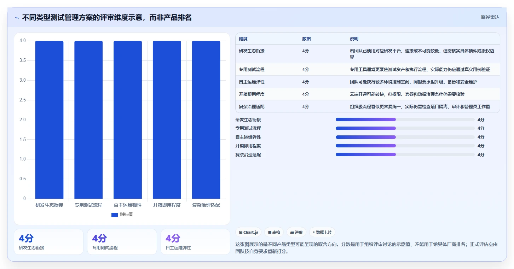This screenshot has width=514, height=269.
Task: Select the 数据卡片 chip
Action: (x=322, y=232)
